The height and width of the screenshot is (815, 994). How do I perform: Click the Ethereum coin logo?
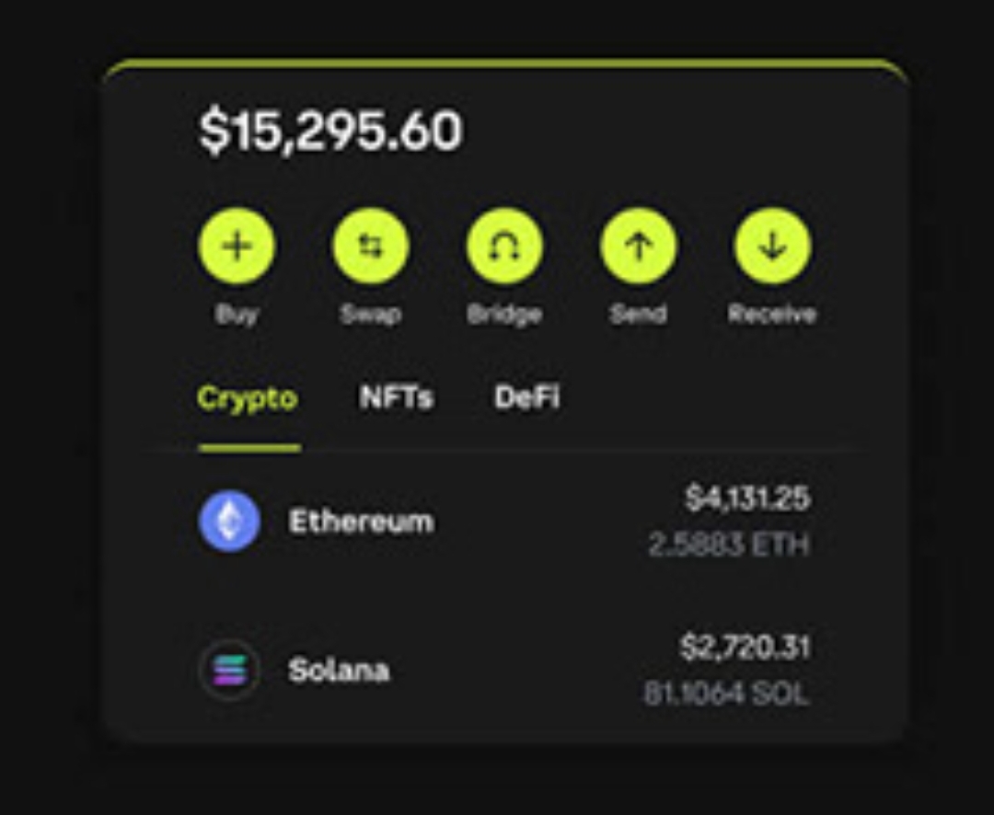click(x=229, y=522)
